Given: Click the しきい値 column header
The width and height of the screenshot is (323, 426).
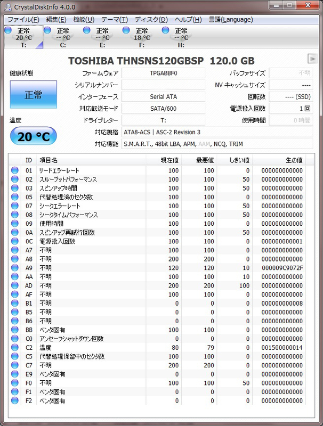Looking at the screenshot, I should (x=235, y=160).
